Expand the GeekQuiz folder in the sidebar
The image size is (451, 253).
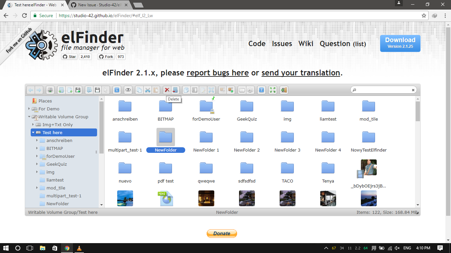[37, 164]
